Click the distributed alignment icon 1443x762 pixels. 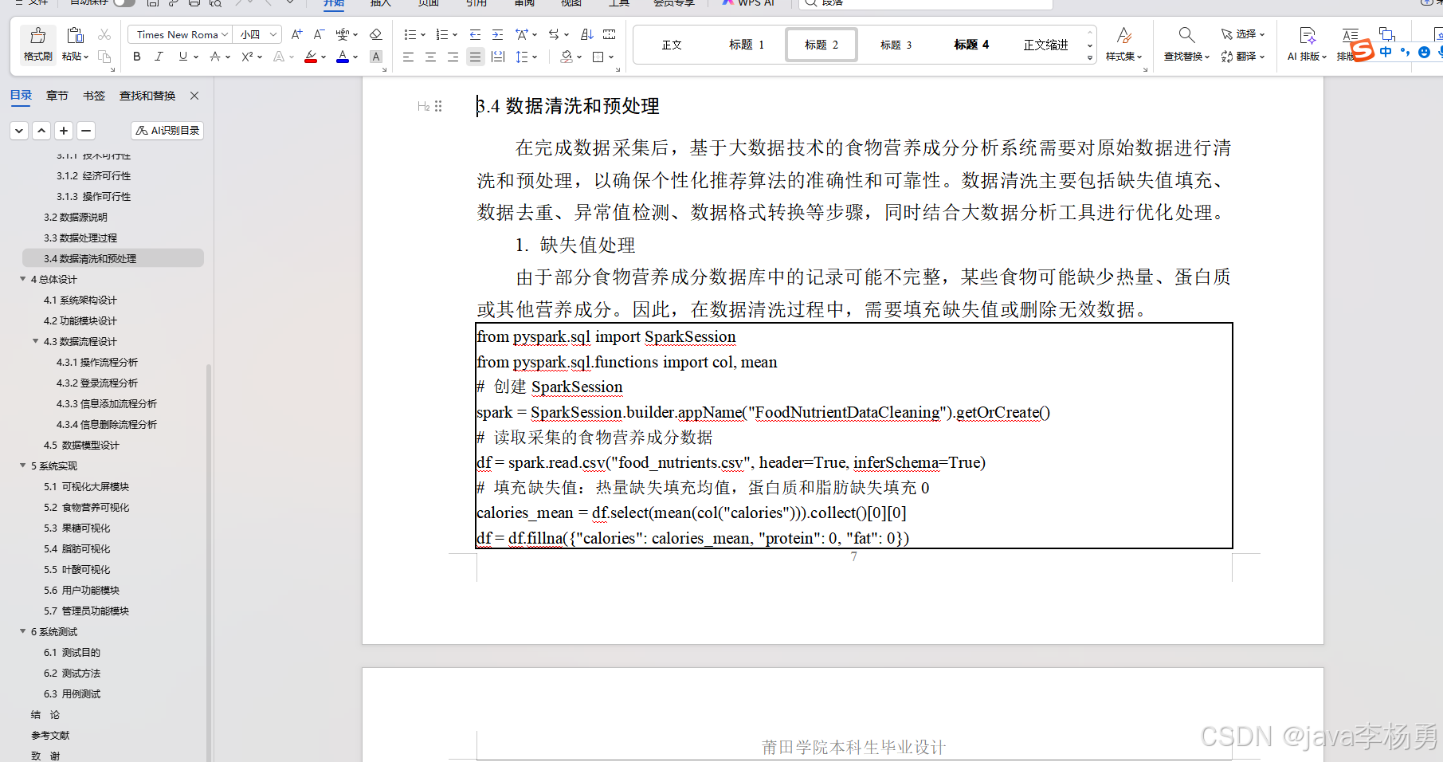point(498,57)
